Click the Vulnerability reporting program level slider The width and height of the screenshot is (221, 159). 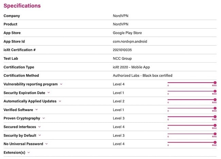coord(191,83)
